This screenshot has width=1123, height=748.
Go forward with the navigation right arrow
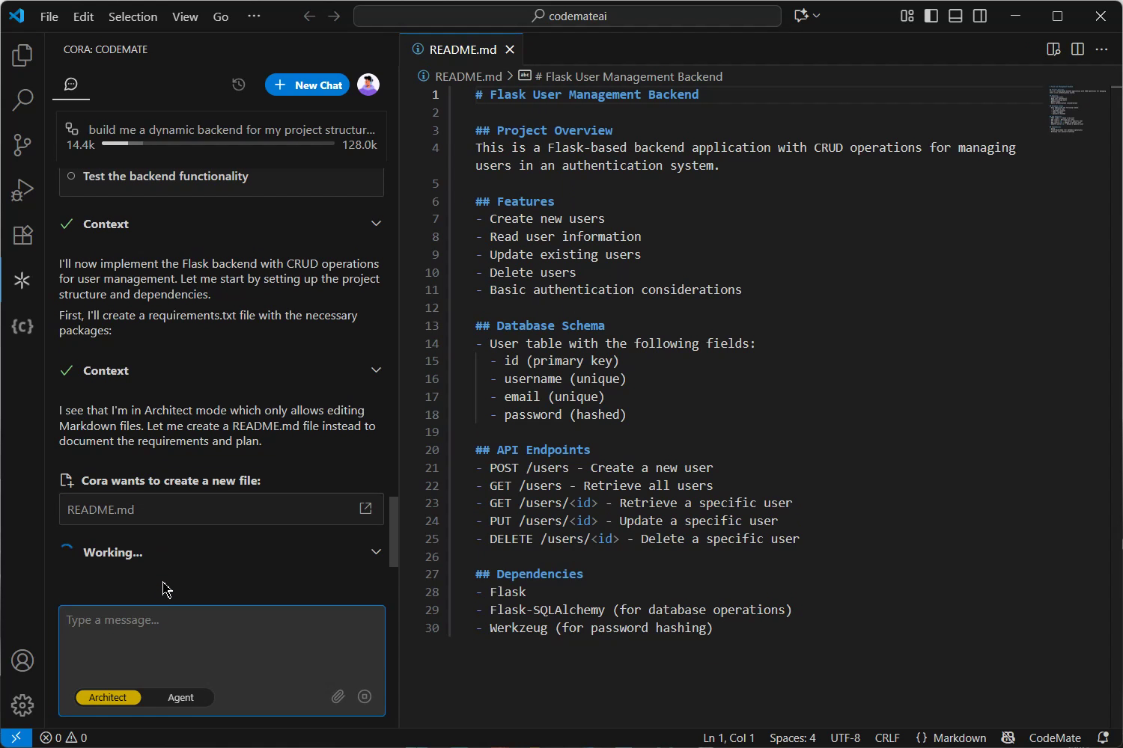(x=334, y=16)
